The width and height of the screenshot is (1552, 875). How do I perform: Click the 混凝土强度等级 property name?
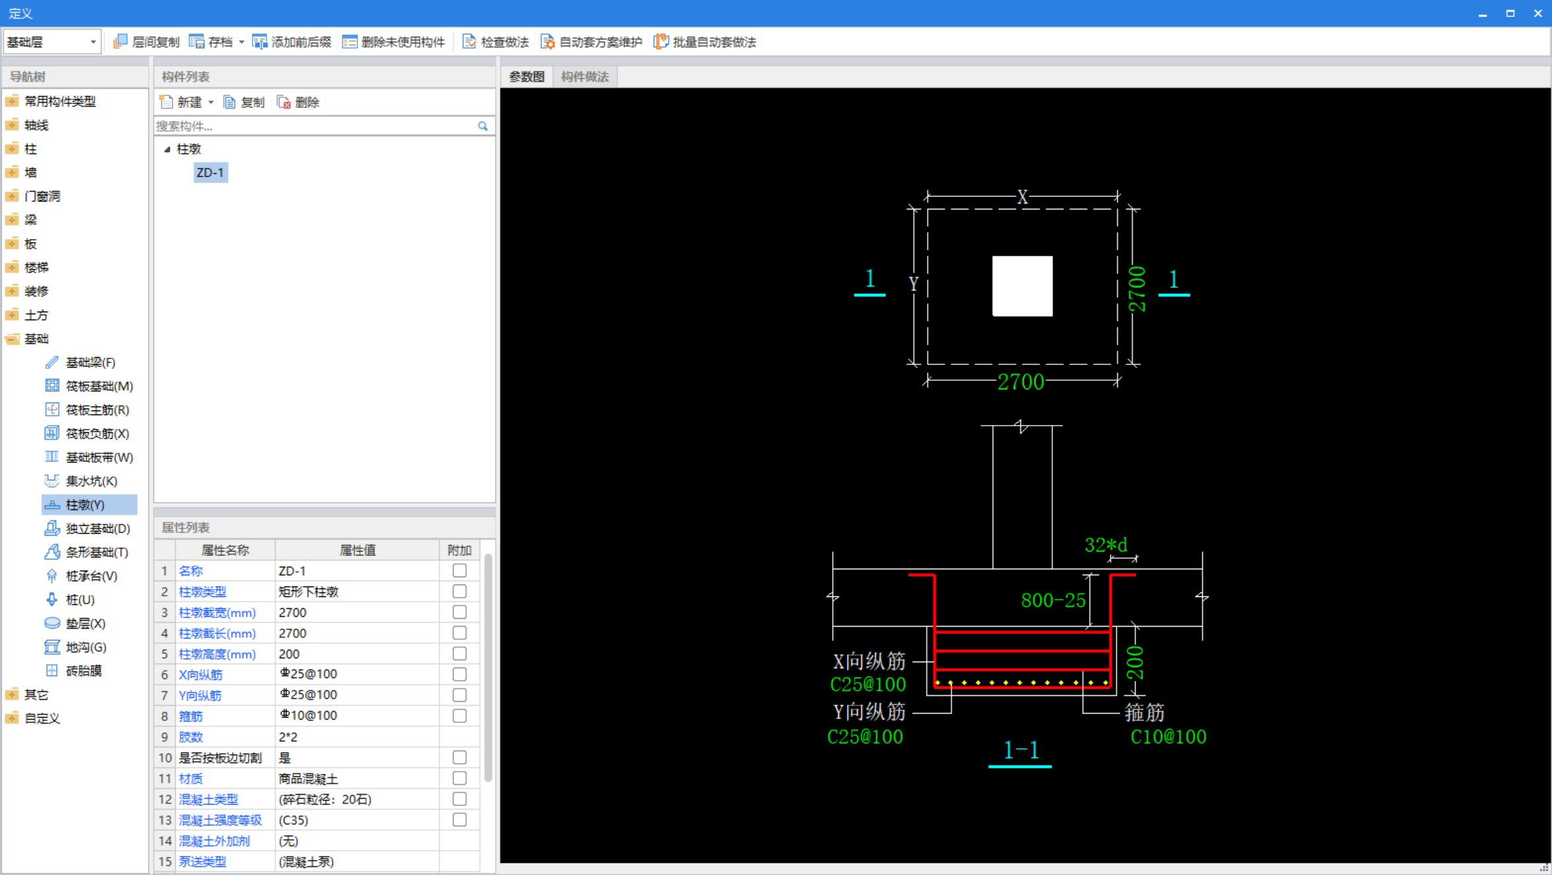[x=220, y=820]
